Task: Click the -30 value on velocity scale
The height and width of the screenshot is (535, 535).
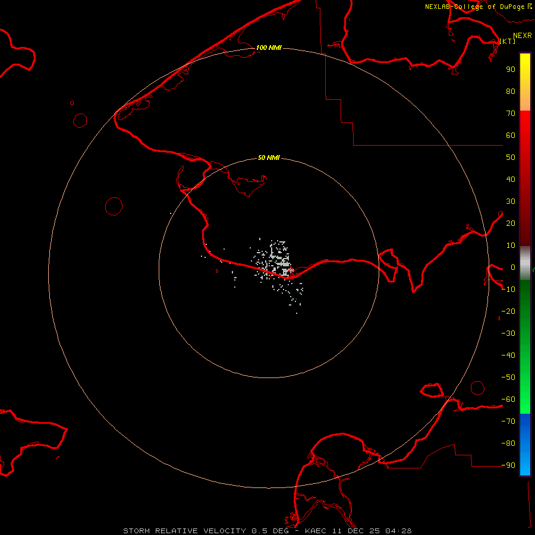Action: (508, 333)
